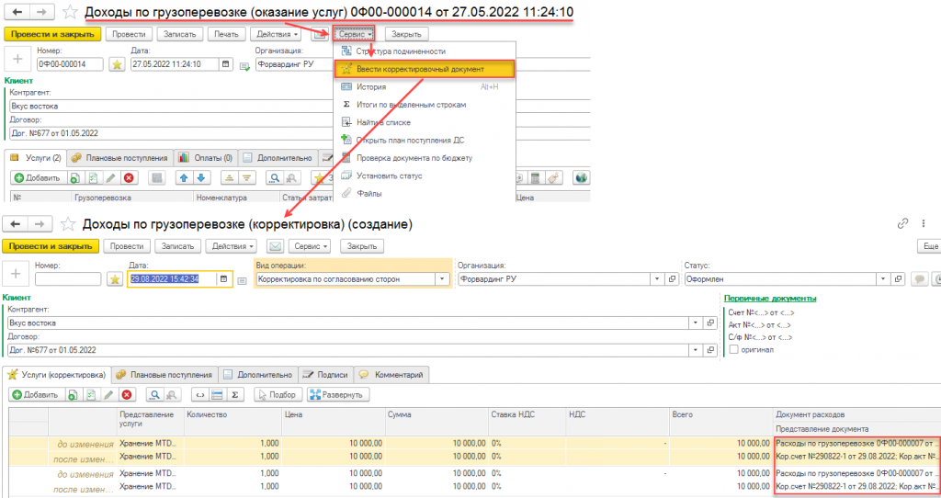Sort ascending icon in оказание услуг toolbar
Viewport: 941px width, 498px height.
[x=229, y=177]
